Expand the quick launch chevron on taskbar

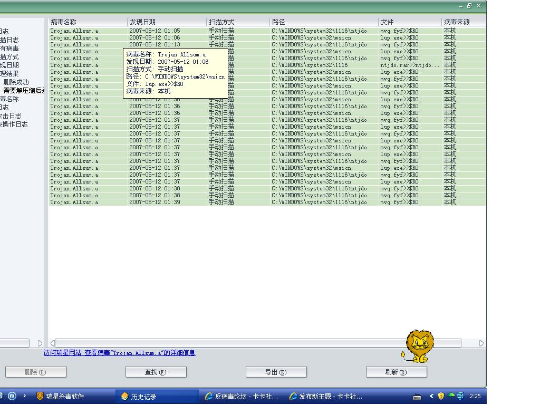point(25,396)
